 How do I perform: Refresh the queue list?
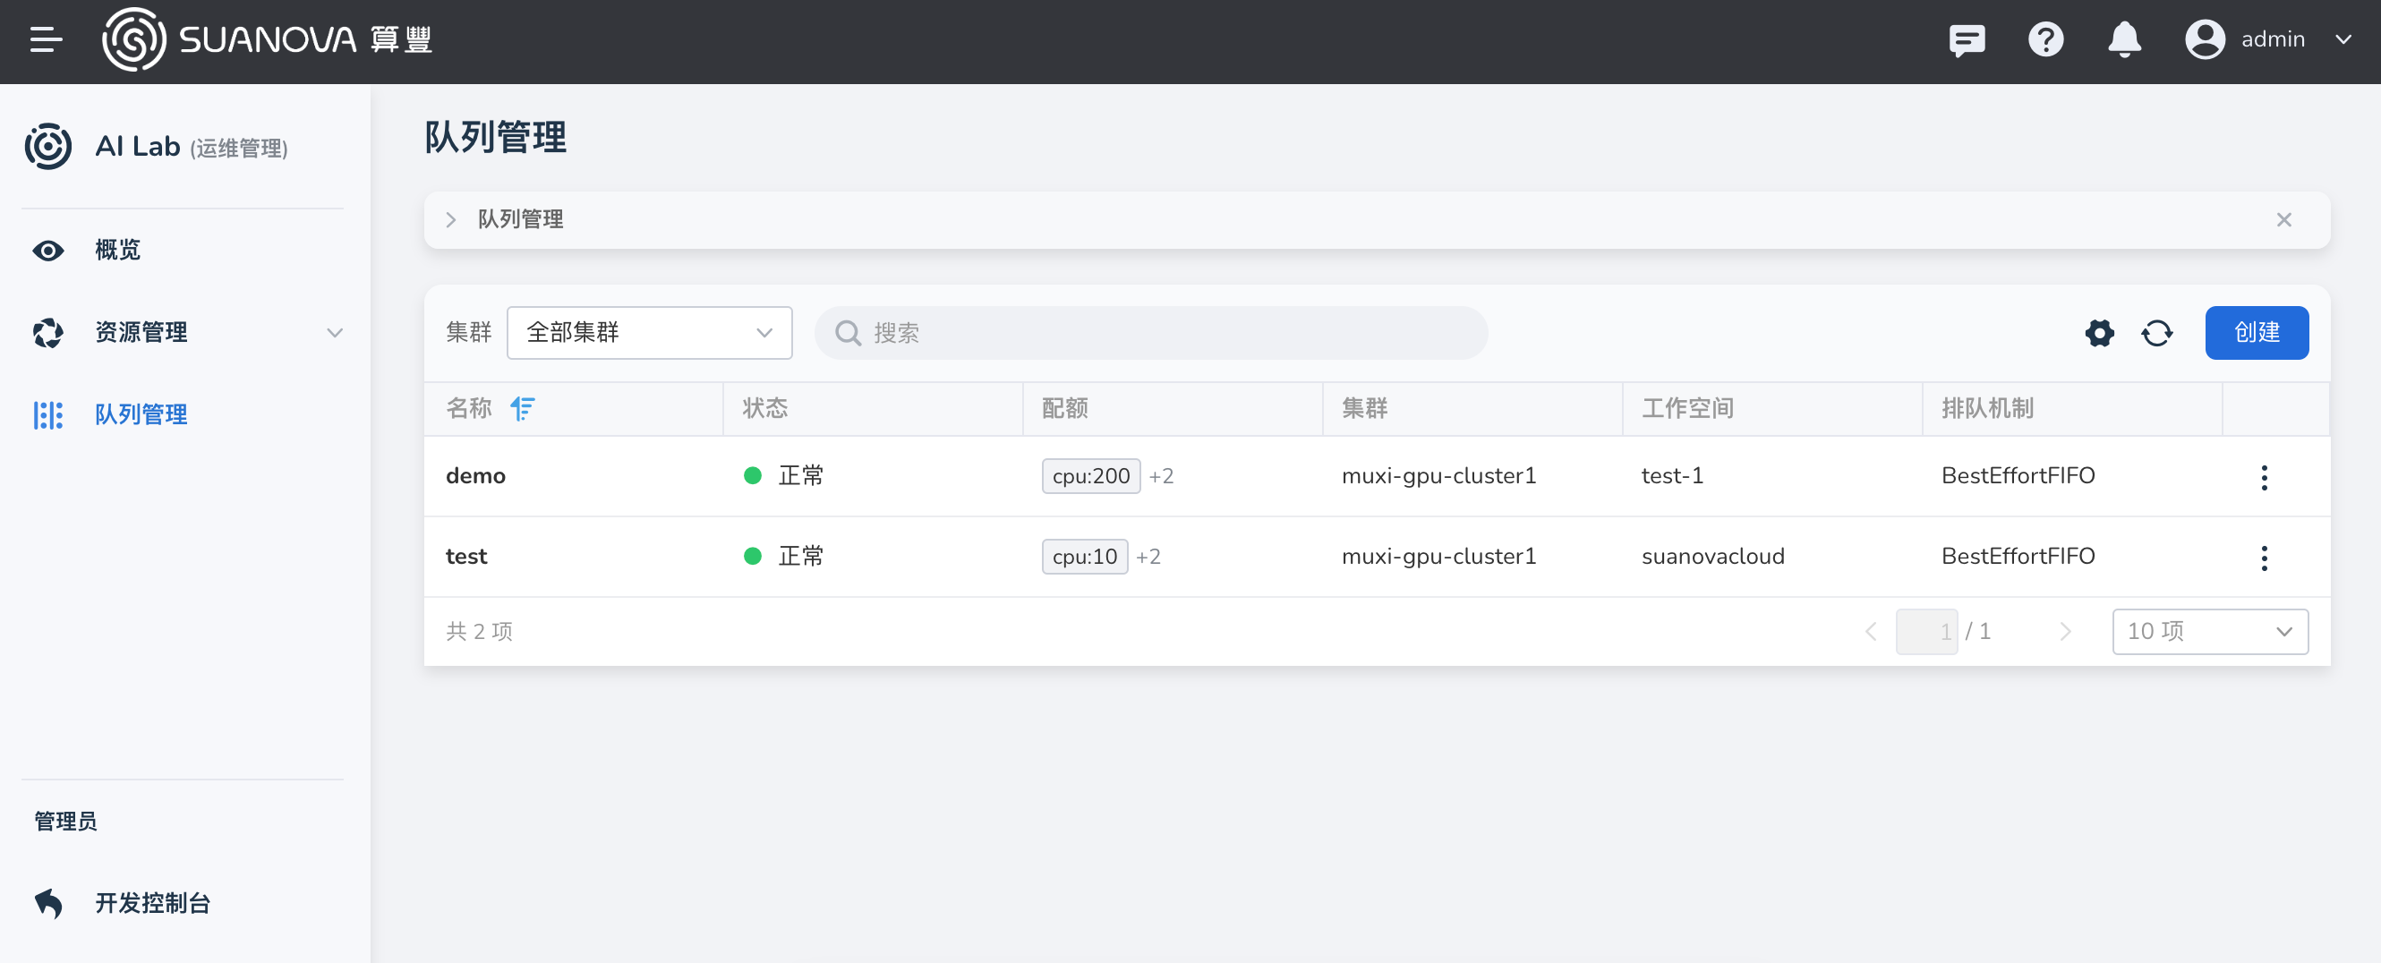click(x=2156, y=333)
